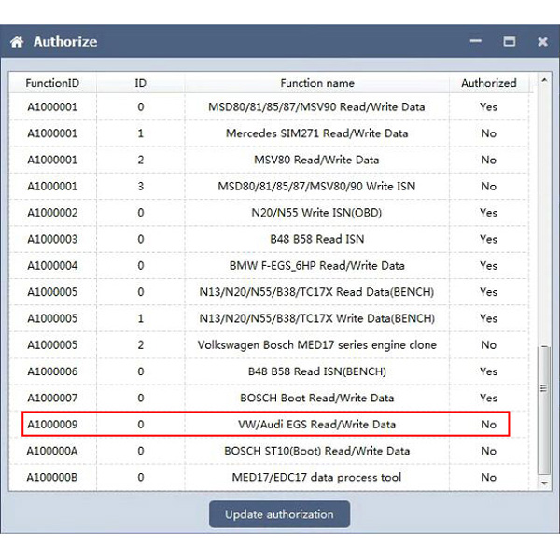Select VW/Audi EGS Read/Write Data row
560x560 pixels.
point(269,424)
